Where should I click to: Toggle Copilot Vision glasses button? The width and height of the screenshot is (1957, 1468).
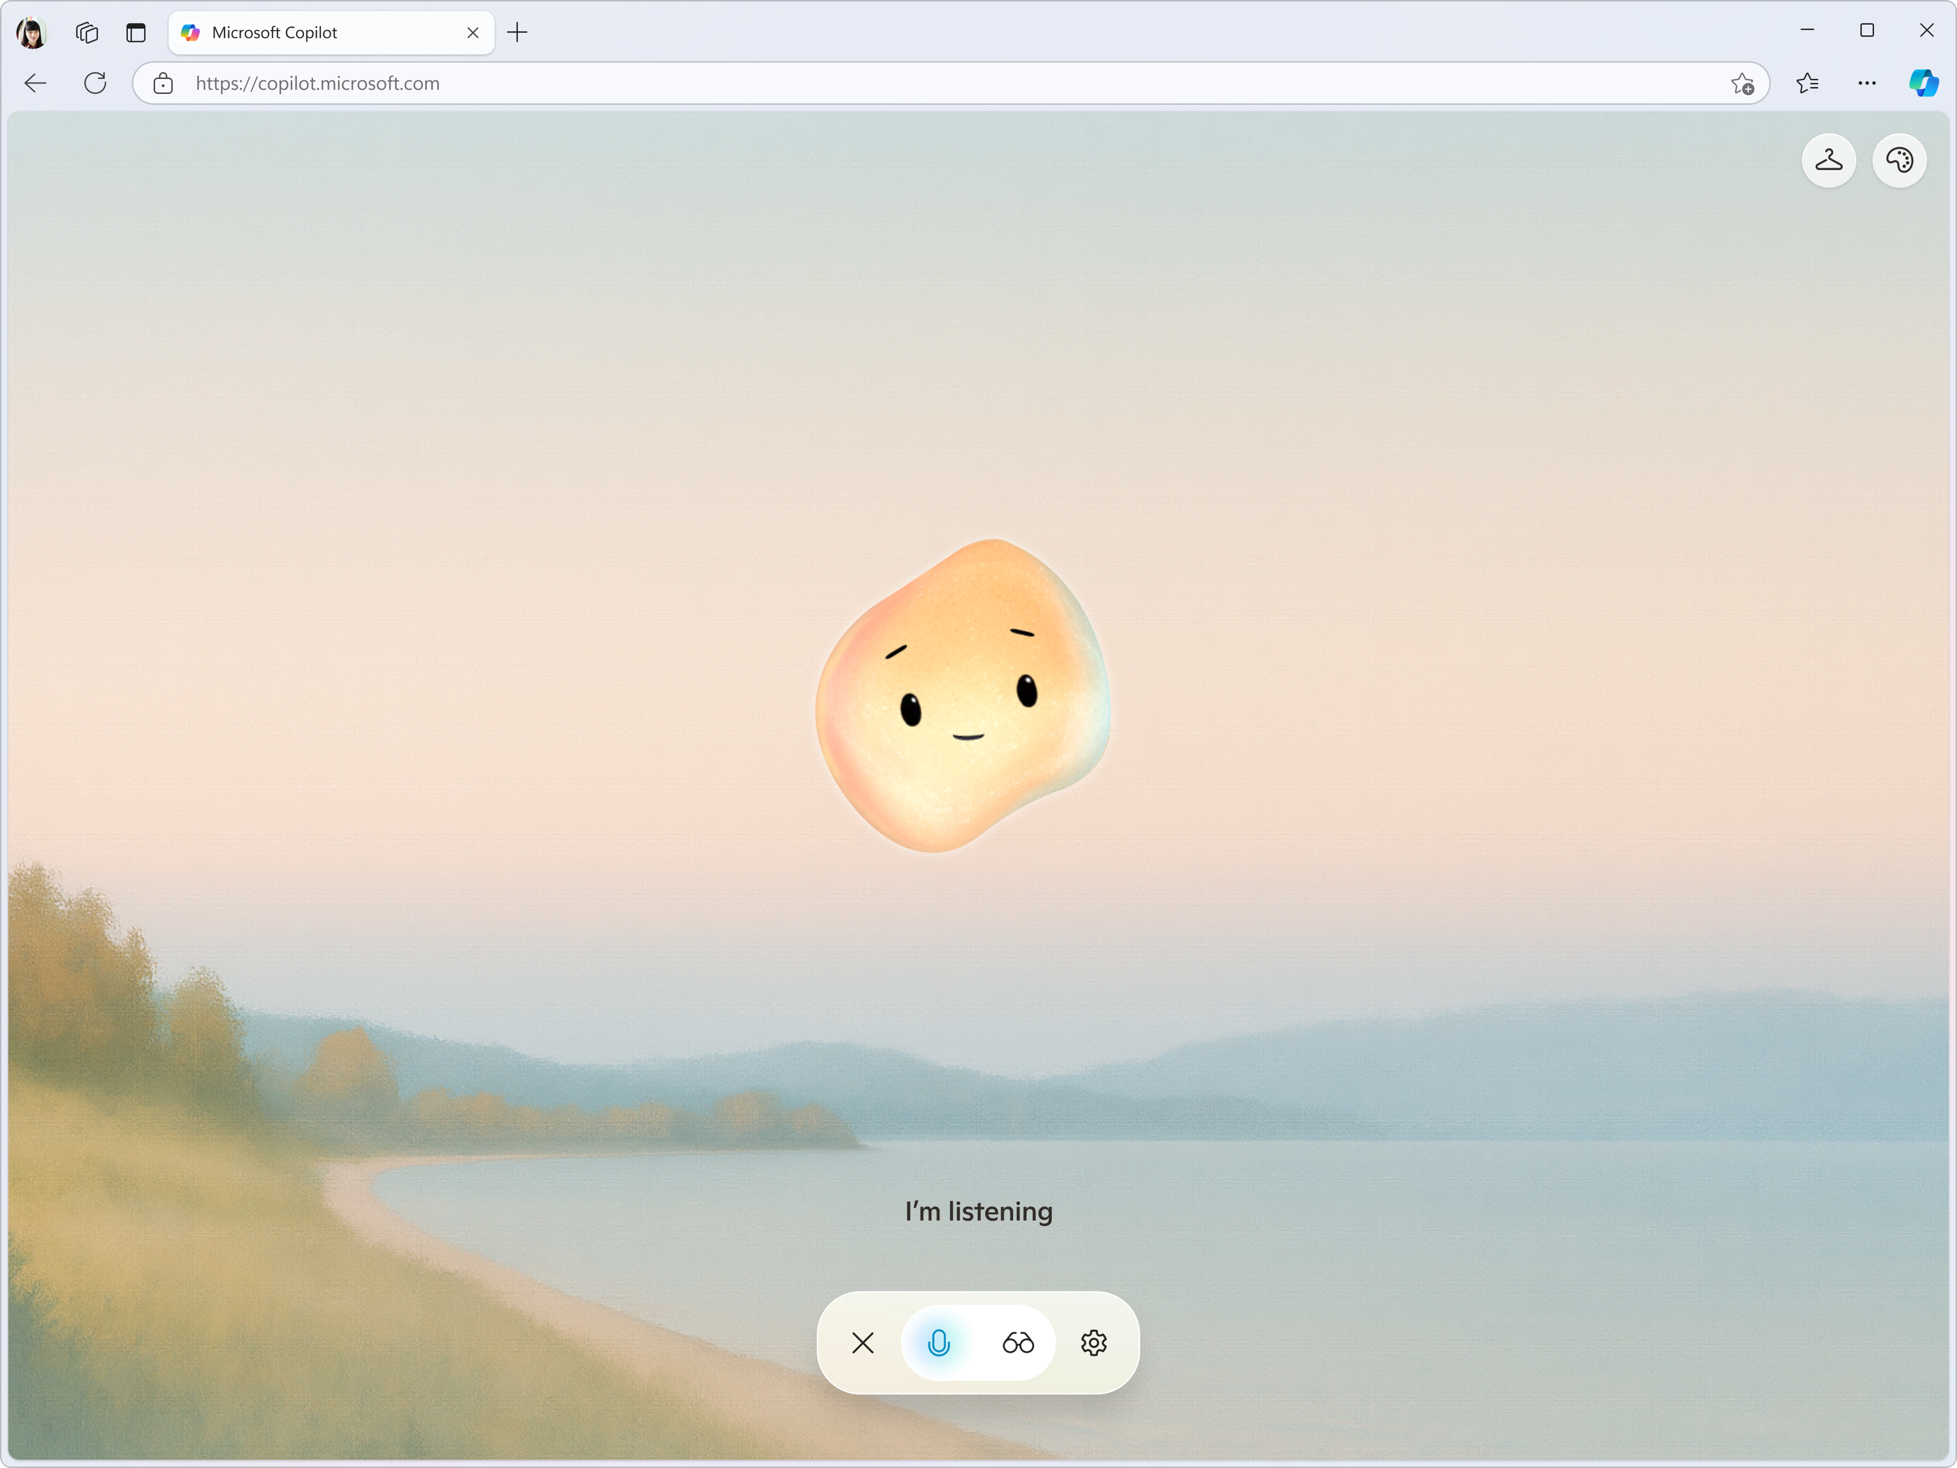1018,1342
